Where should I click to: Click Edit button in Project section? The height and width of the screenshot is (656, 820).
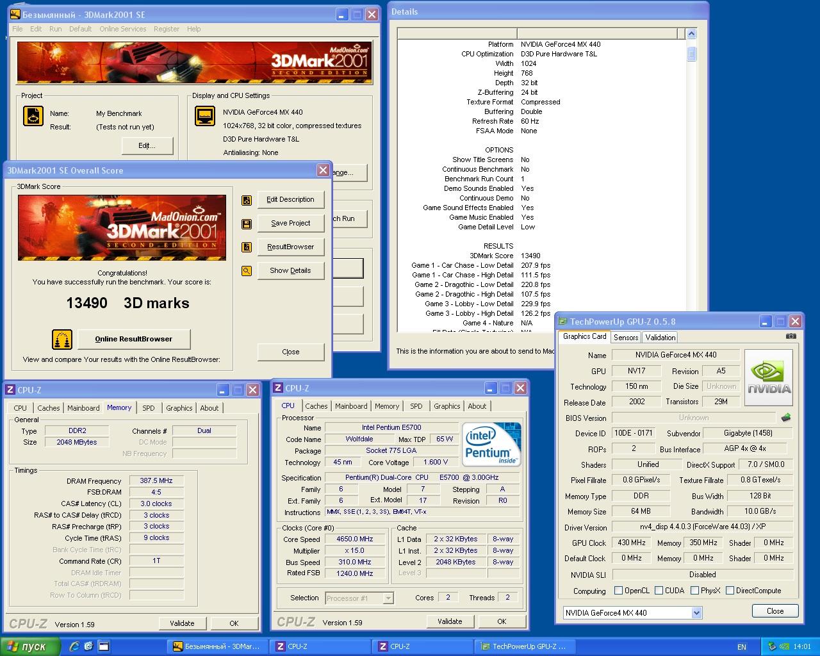click(x=147, y=146)
